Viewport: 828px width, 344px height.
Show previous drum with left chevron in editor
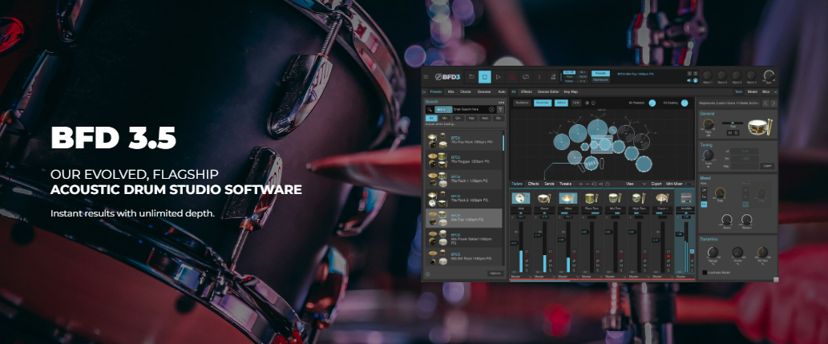click(x=765, y=103)
